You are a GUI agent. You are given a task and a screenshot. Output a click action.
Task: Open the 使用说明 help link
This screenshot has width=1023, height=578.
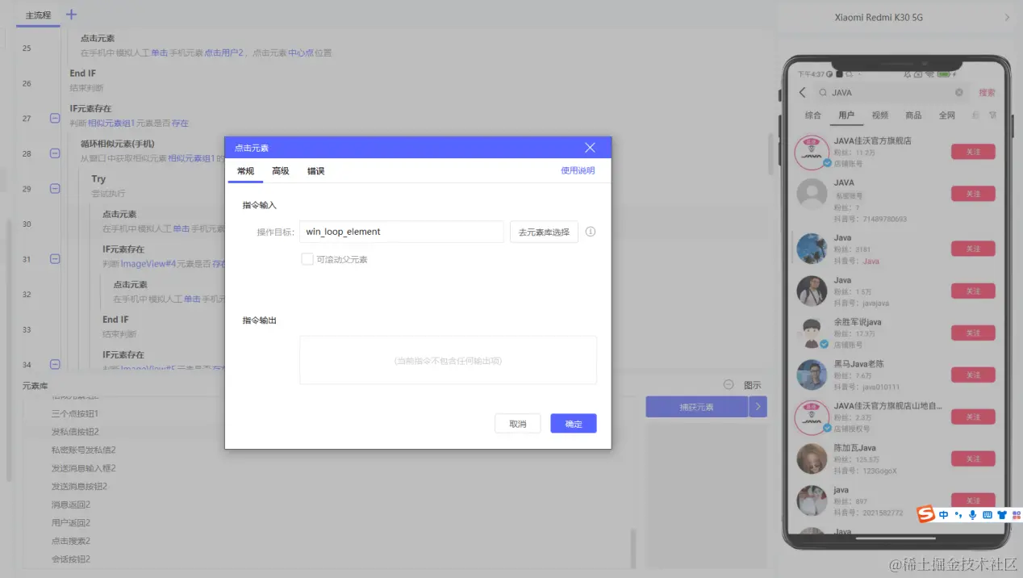(578, 170)
